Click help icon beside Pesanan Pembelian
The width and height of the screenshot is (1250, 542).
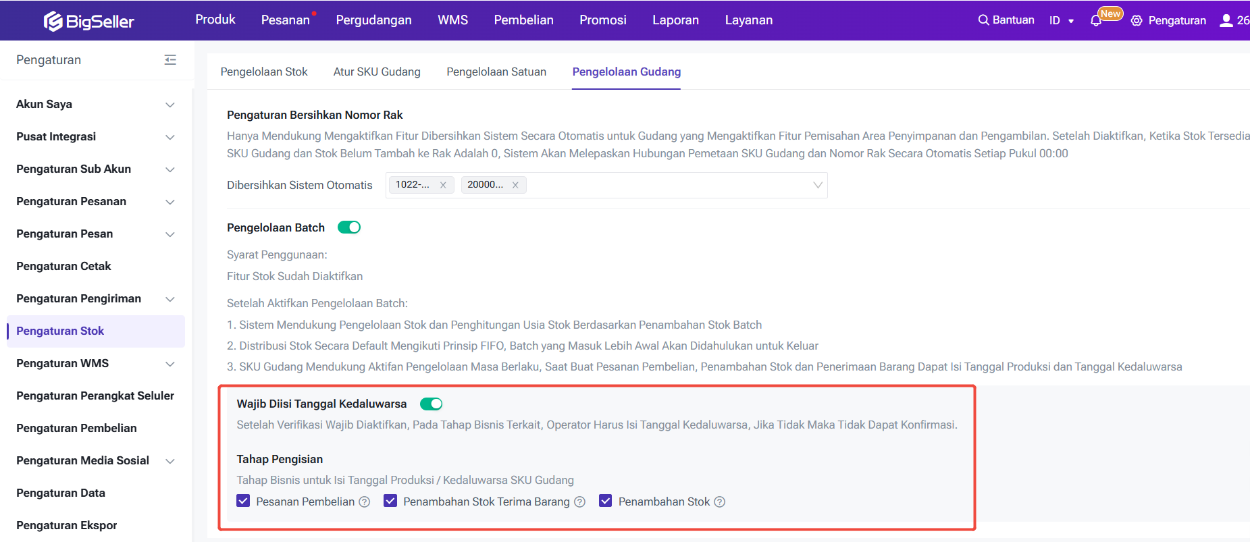[365, 502]
